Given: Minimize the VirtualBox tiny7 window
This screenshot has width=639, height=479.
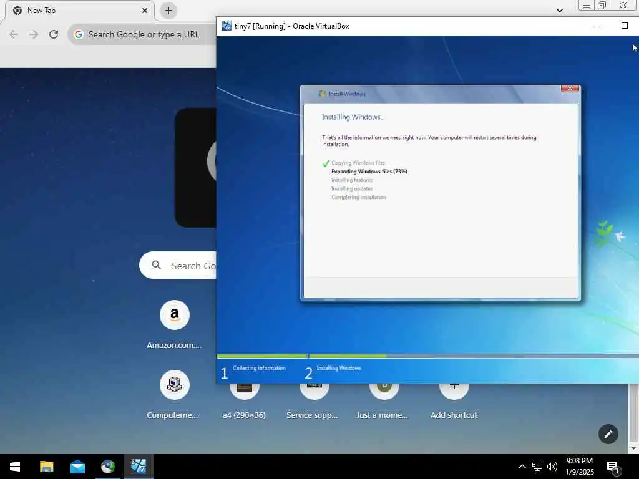Looking at the screenshot, I should (x=596, y=26).
